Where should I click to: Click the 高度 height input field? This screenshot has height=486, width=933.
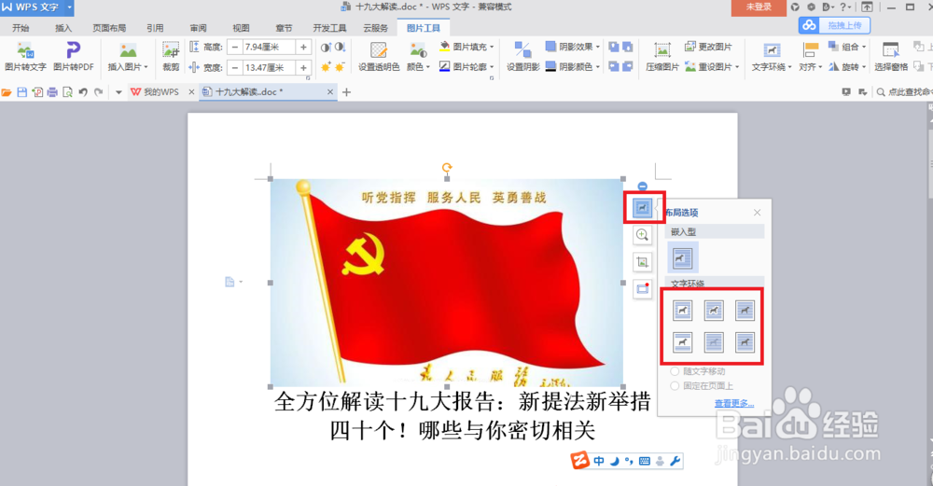coord(269,47)
